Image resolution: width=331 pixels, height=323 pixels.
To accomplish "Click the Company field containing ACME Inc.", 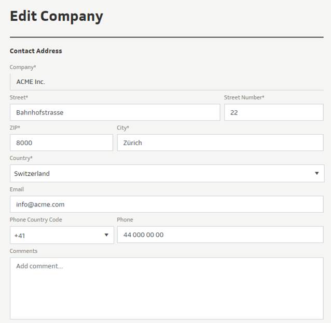I will 166,82.
